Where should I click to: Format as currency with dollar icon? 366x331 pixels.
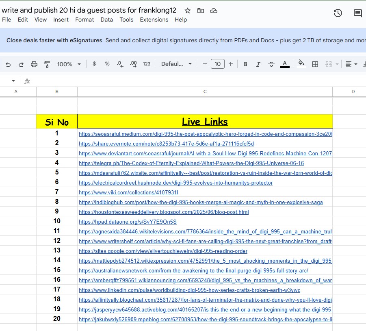click(94, 64)
